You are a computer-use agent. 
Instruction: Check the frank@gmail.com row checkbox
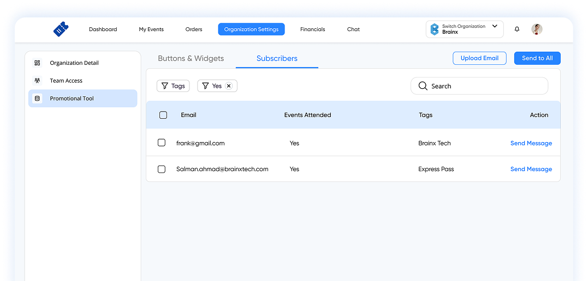162,143
